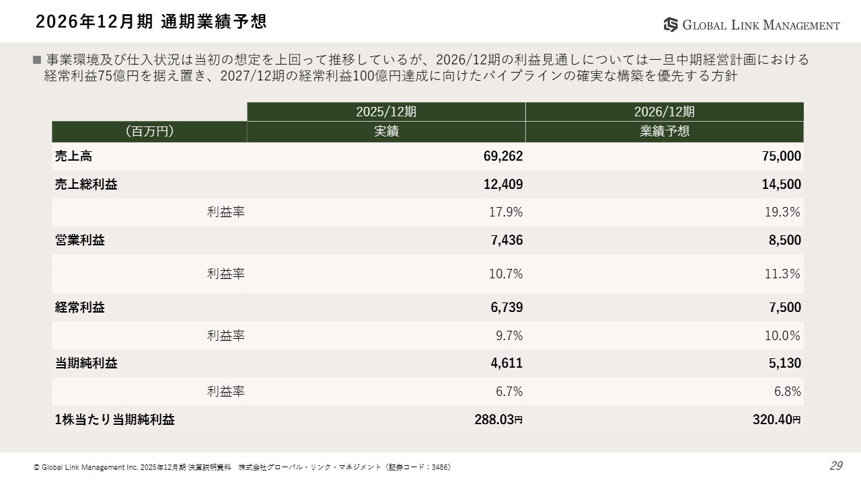Select the 320.40円 EPS forecast value
The height and width of the screenshot is (484, 861).
pos(776,419)
